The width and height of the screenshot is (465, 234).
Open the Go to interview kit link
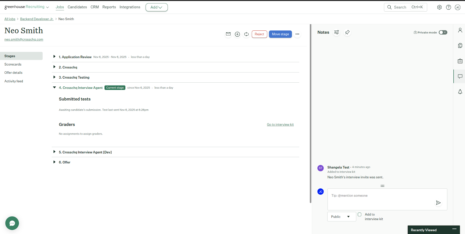tap(280, 125)
